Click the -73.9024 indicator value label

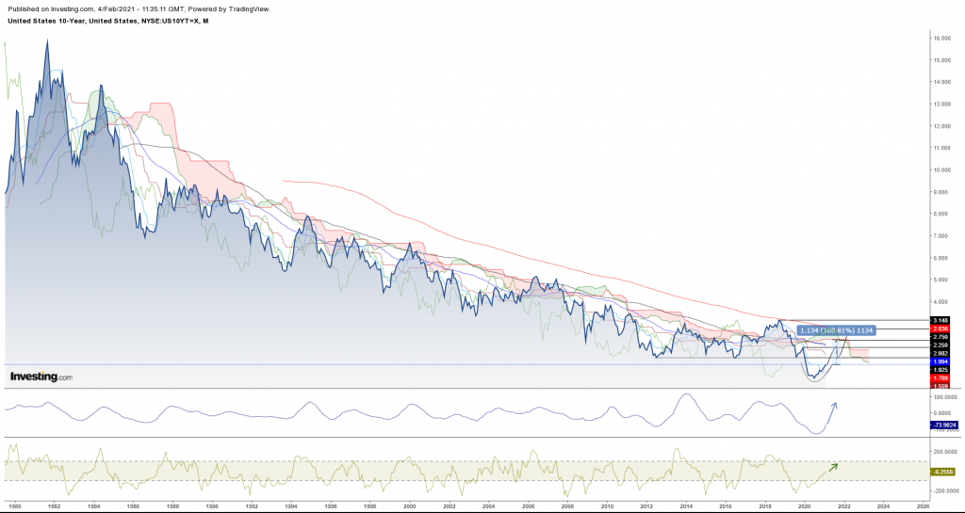pos(944,425)
